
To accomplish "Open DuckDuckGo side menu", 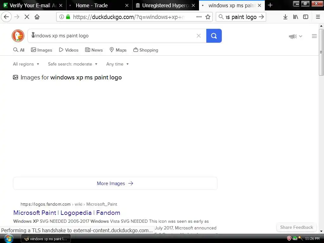I will tap(314, 36).
